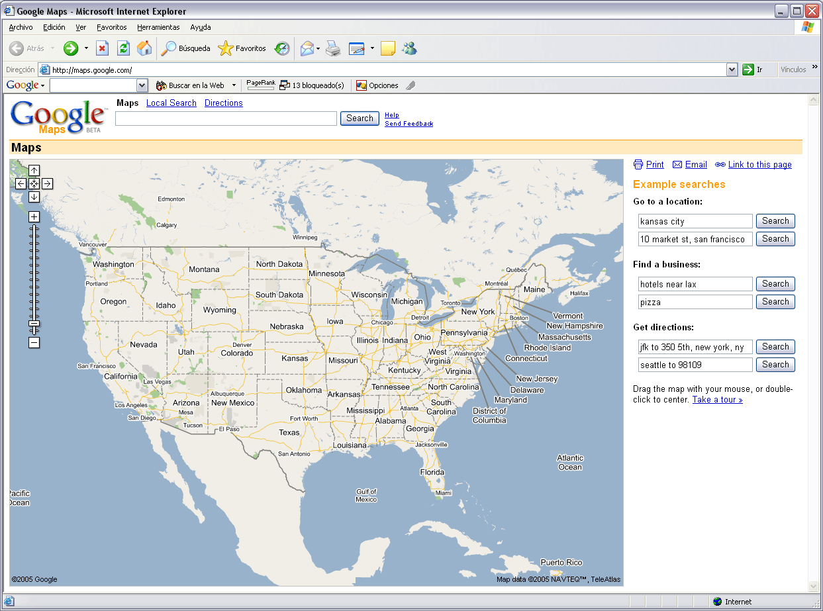The image size is (823, 611).
Task: Click the page vertical scrollbar down arrow
Action: [814, 587]
